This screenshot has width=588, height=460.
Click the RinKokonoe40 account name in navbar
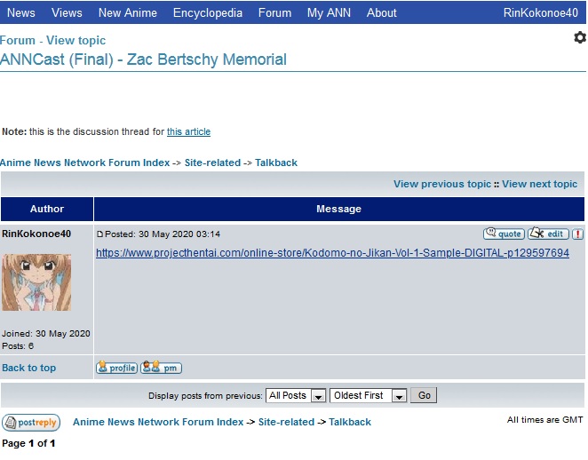click(540, 12)
